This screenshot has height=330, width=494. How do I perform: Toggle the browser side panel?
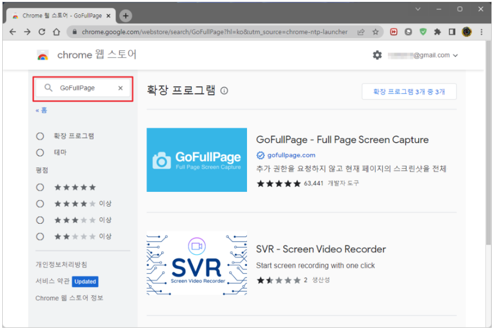[452, 32]
